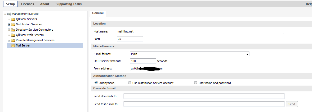Focus the Host name input field
312x112 pixels.
point(200,31)
